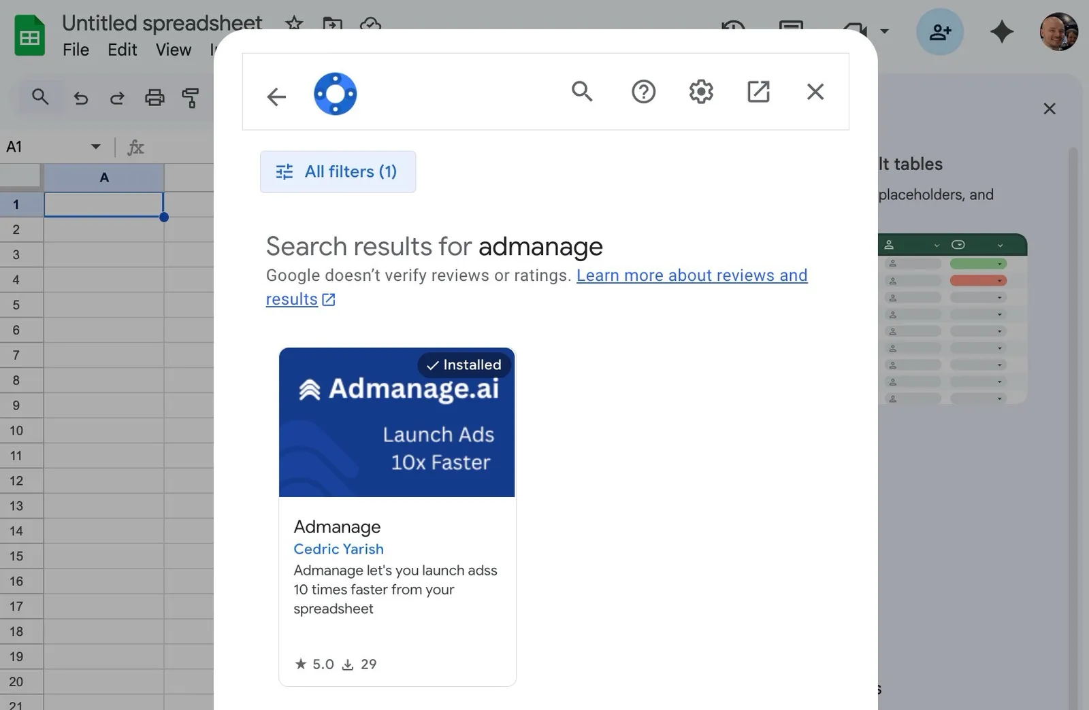This screenshot has height=710, width=1089.
Task: Open marketplace in a new window
Action: click(x=758, y=91)
